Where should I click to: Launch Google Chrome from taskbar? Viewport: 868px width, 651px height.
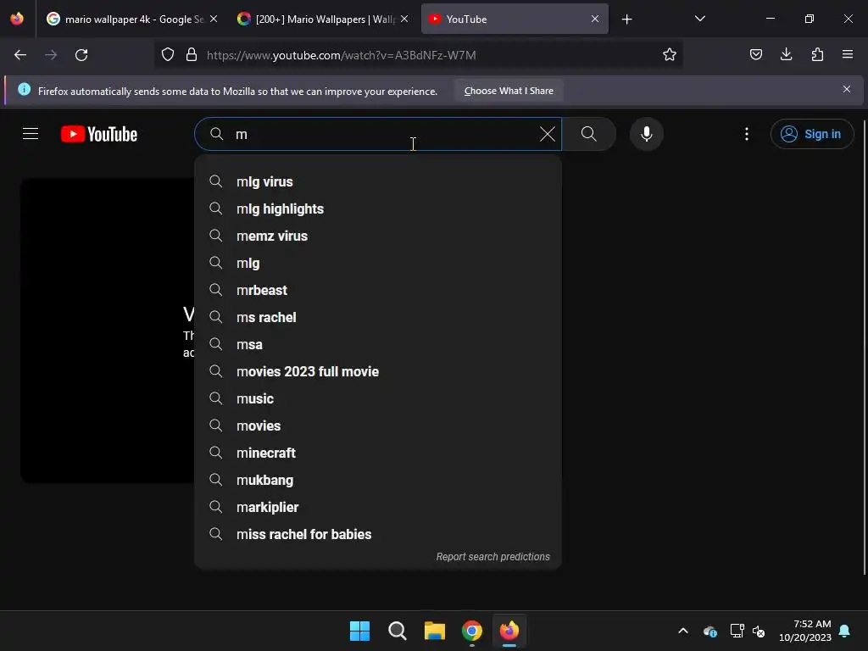pos(471,631)
